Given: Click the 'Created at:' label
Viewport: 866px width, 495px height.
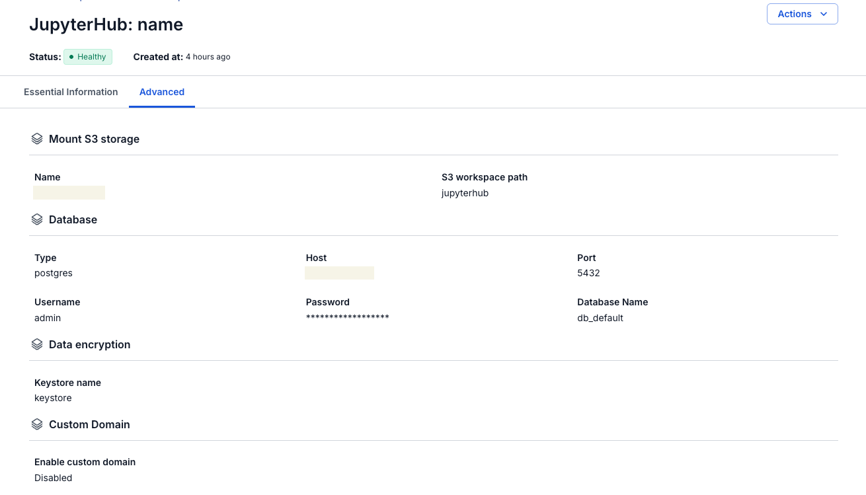Looking at the screenshot, I should click(158, 57).
